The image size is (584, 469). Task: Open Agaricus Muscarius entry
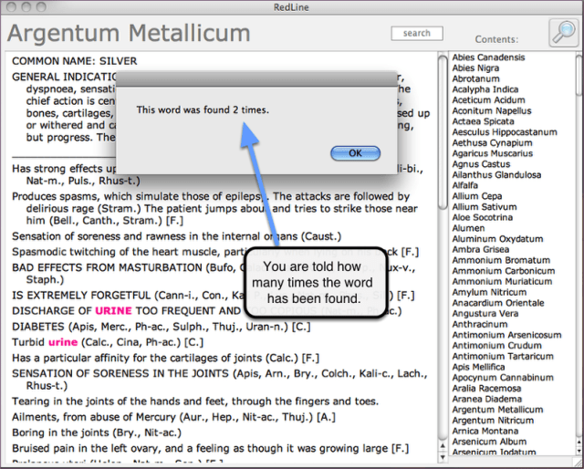pos(493,153)
